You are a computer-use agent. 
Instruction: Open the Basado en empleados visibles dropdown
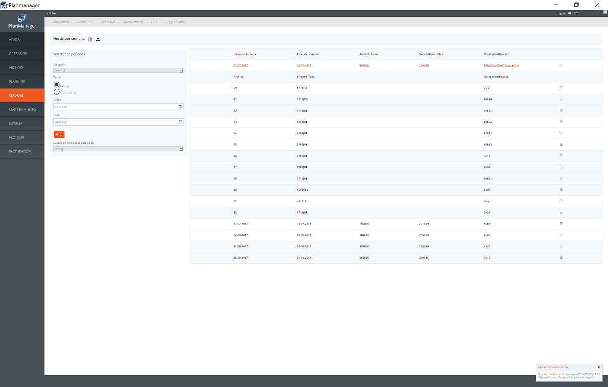click(118, 149)
